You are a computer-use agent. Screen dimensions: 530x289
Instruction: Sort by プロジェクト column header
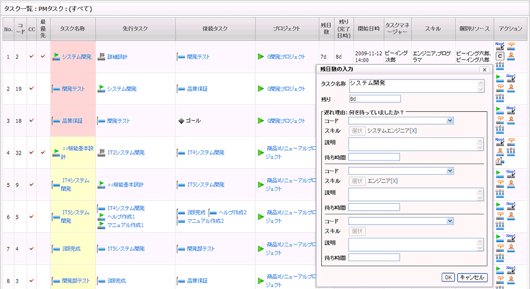pyautogui.click(x=286, y=28)
